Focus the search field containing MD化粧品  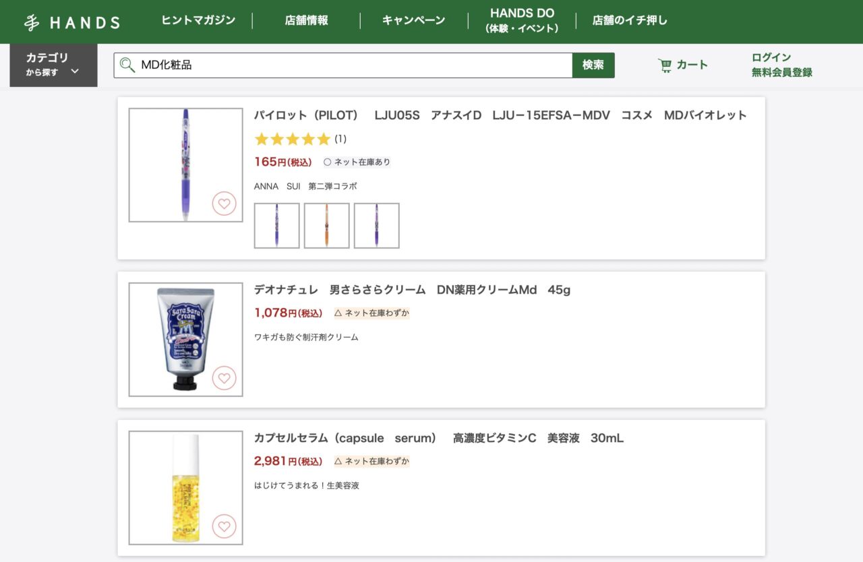343,65
